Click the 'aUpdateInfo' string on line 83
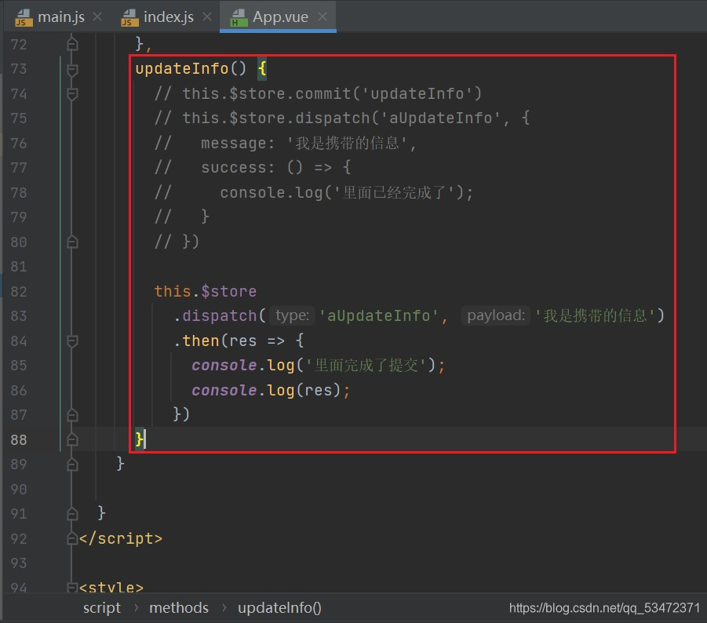The image size is (707, 623). 378,316
